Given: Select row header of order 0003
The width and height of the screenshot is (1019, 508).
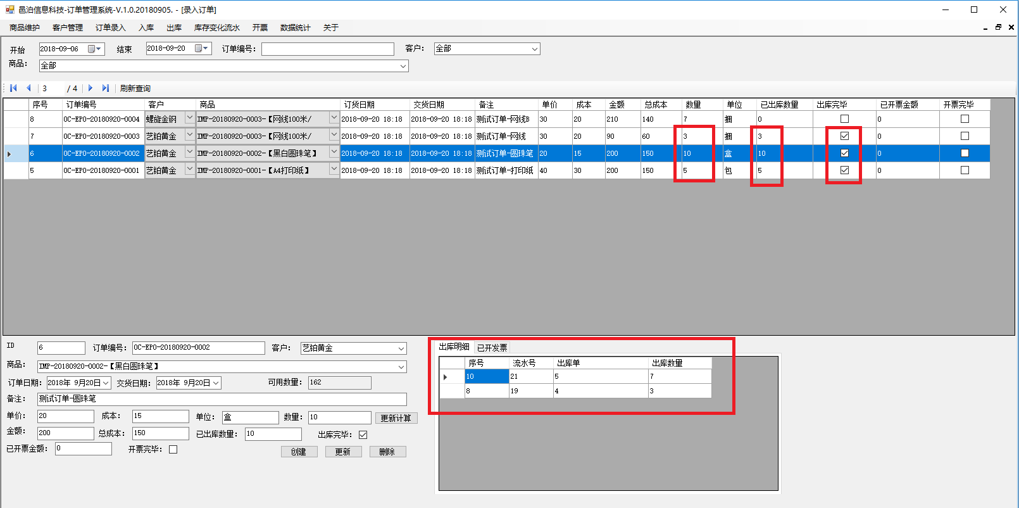Looking at the screenshot, I should 16,136.
